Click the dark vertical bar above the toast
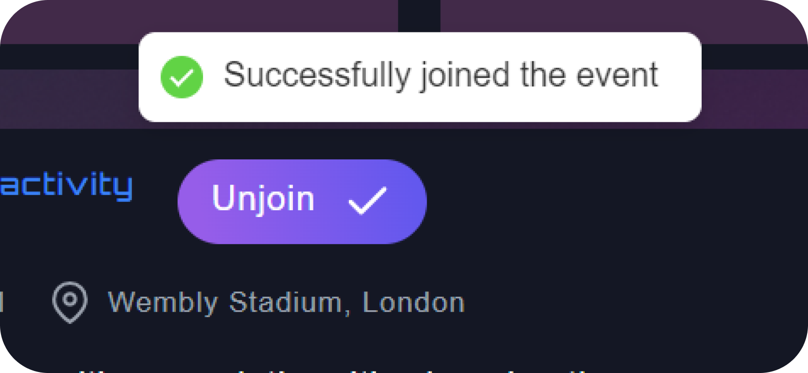The image size is (808, 373). (419, 15)
